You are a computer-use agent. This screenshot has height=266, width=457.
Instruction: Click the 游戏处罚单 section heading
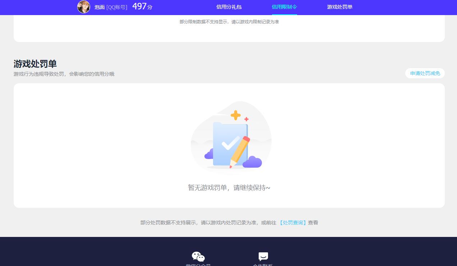pyautogui.click(x=35, y=64)
